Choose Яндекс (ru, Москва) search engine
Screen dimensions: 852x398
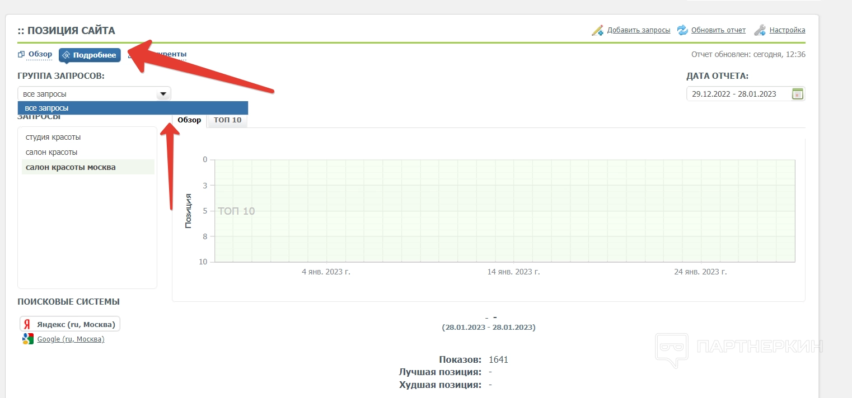(x=70, y=324)
